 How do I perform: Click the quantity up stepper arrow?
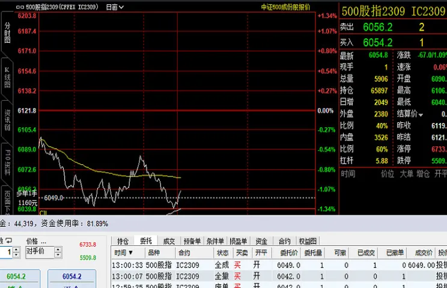click(x=16, y=250)
